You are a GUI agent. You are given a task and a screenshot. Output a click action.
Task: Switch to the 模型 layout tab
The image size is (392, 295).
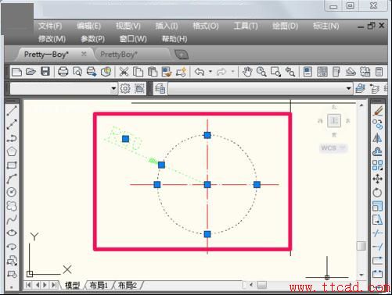[73, 286]
